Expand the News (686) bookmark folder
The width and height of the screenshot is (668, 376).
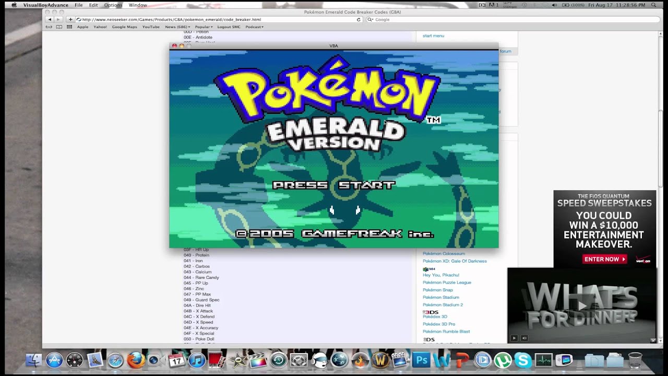(177, 27)
